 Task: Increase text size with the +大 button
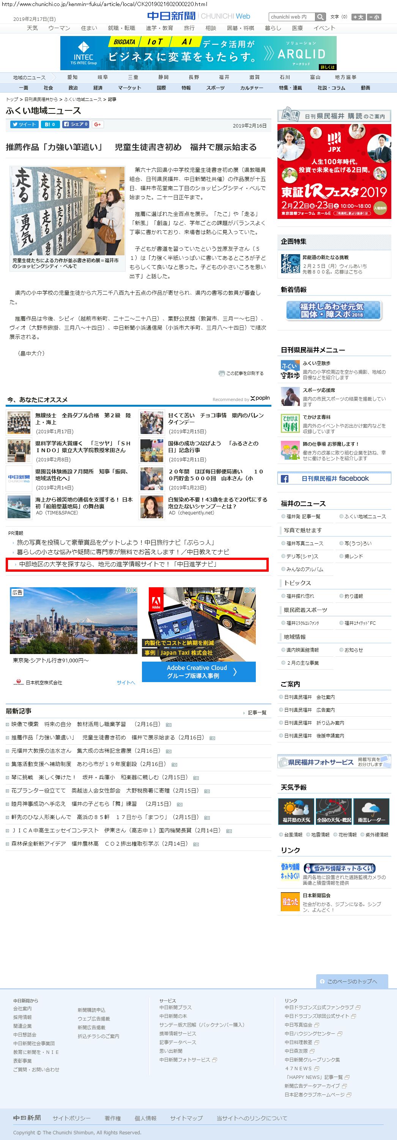coord(358,17)
